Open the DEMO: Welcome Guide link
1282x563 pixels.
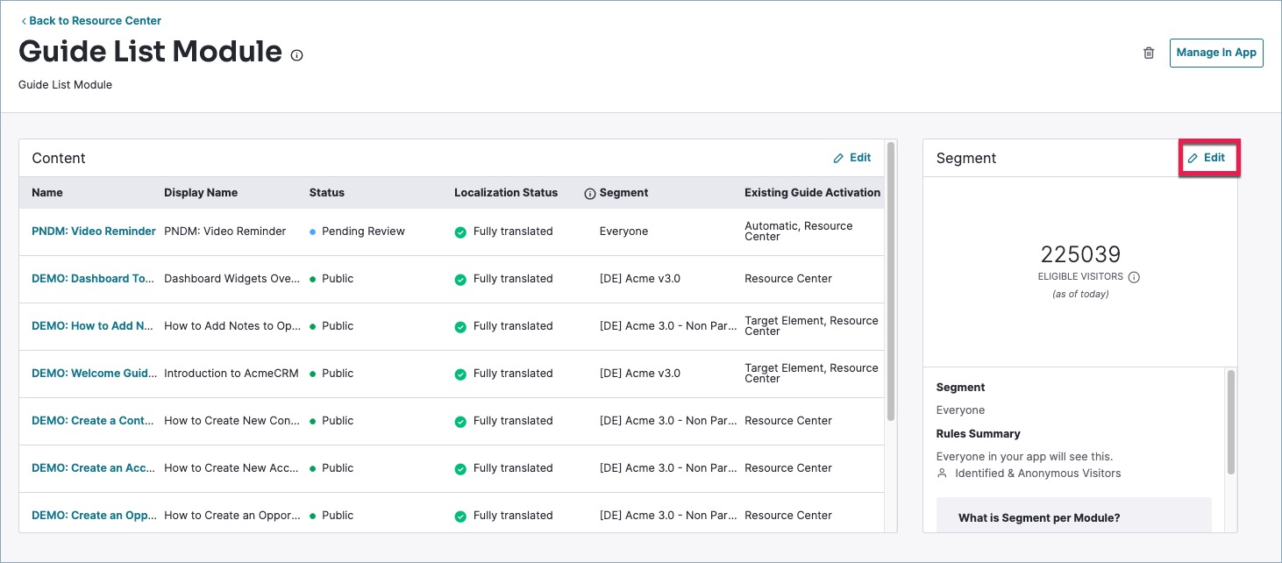tap(93, 374)
